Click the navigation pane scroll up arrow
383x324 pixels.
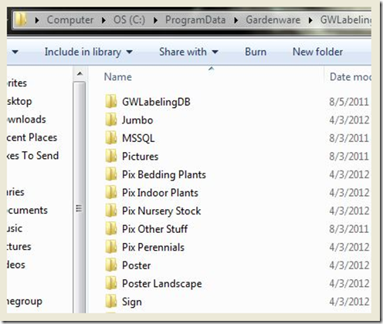point(80,74)
